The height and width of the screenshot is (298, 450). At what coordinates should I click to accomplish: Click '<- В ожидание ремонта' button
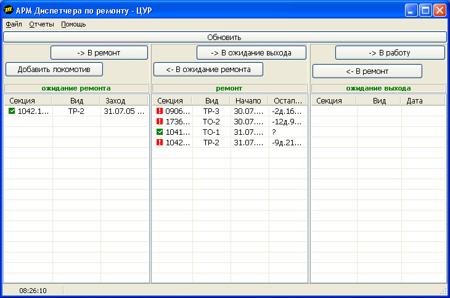click(208, 70)
